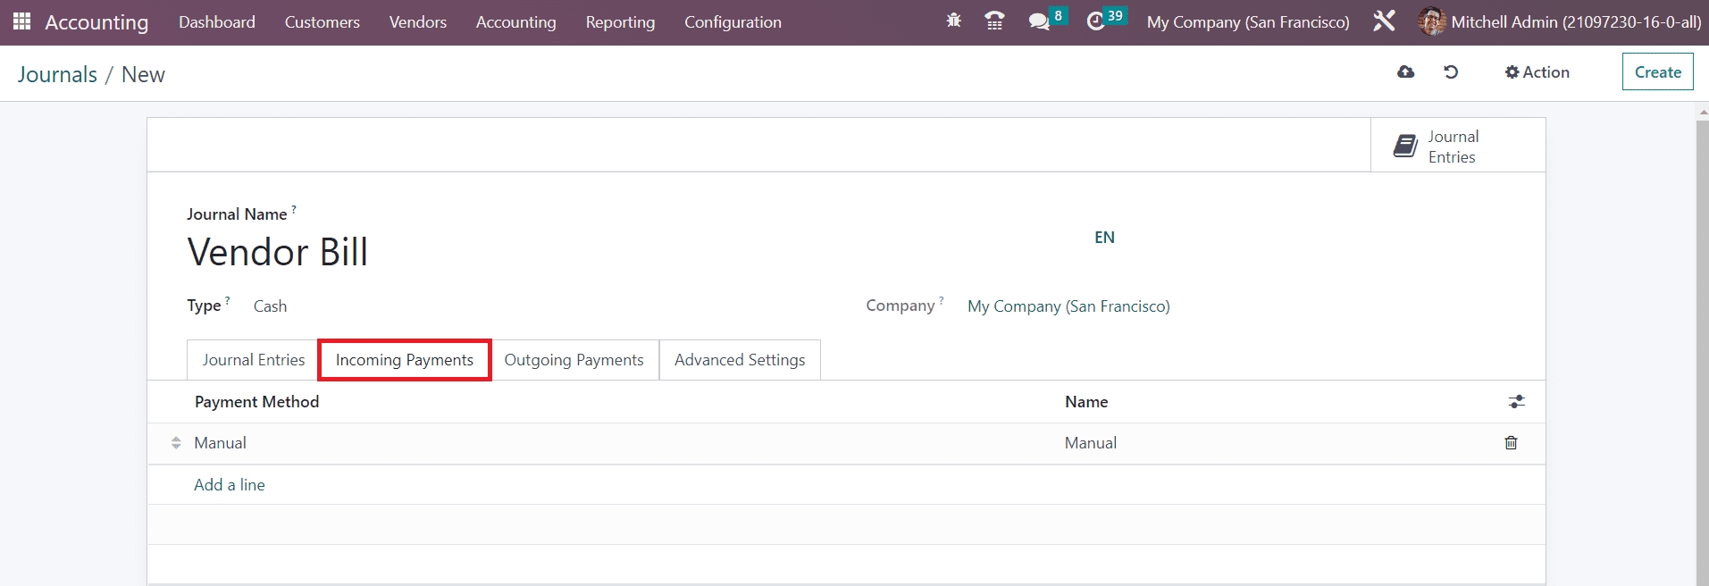Viewport: 1709px width, 586px height.
Task: Open the activities clock icon
Action: click(x=1096, y=21)
